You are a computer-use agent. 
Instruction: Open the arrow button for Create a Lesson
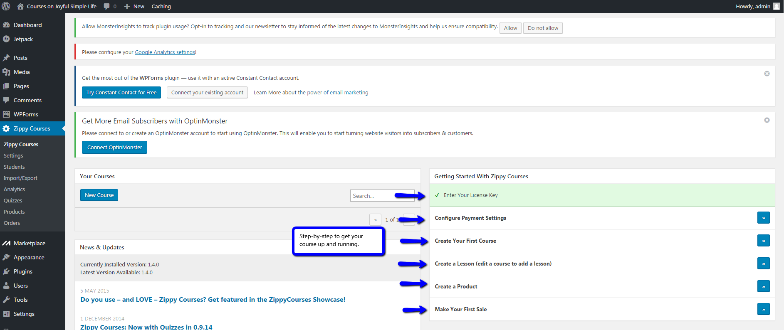click(x=764, y=264)
